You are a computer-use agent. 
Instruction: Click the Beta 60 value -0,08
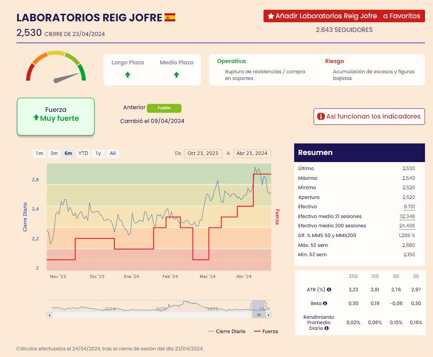click(x=396, y=303)
